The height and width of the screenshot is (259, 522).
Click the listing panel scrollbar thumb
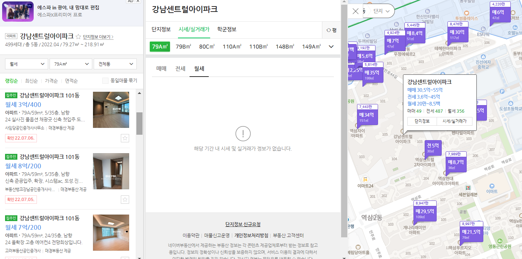pyautogui.click(x=139, y=123)
